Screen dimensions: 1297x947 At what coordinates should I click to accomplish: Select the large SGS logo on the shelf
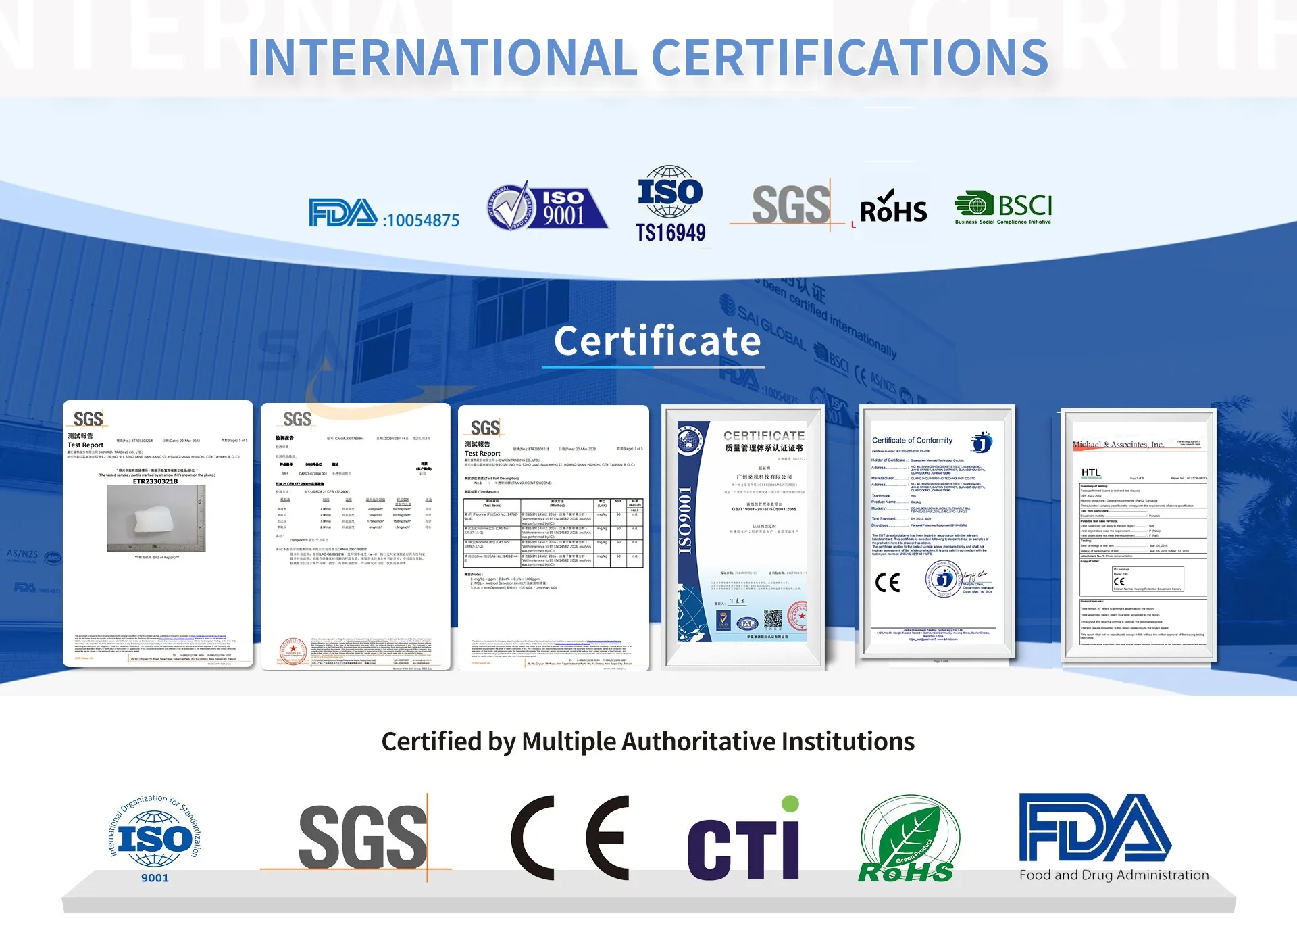pyautogui.click(x=356, y=837)
